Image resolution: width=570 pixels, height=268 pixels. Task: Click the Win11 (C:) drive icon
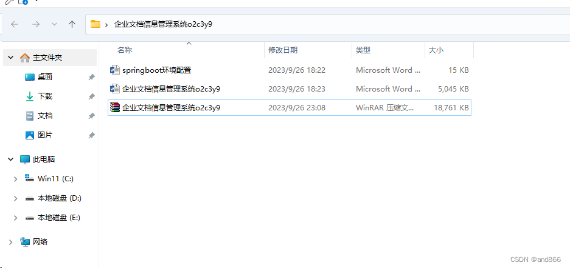point(29,178)
